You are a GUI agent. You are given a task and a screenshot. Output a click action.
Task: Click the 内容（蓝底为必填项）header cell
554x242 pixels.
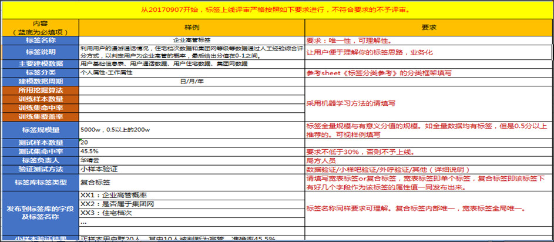[x=41, y=28]
